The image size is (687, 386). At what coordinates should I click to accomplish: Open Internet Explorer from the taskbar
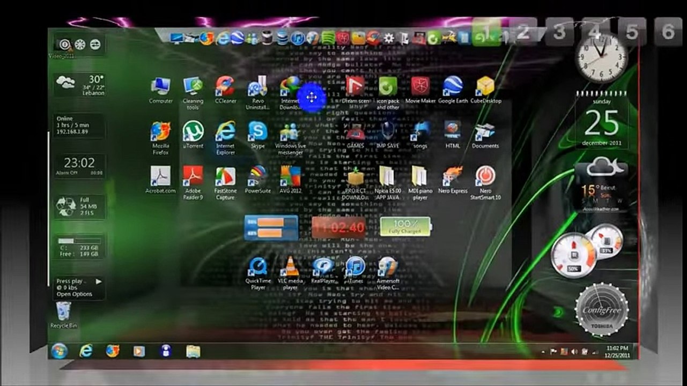coord(86,351)
